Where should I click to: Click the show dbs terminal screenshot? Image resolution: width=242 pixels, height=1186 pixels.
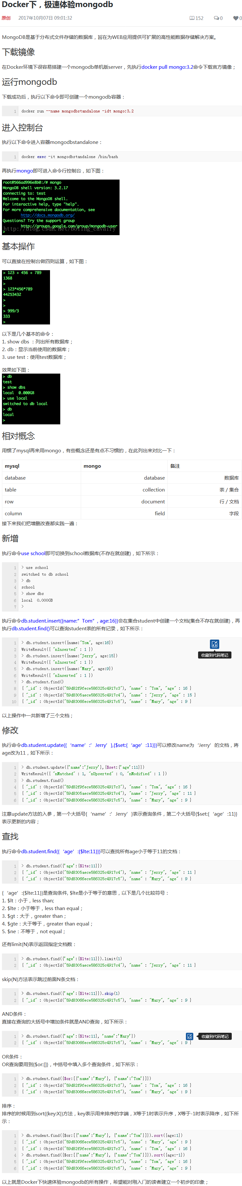tap(31, 399)
